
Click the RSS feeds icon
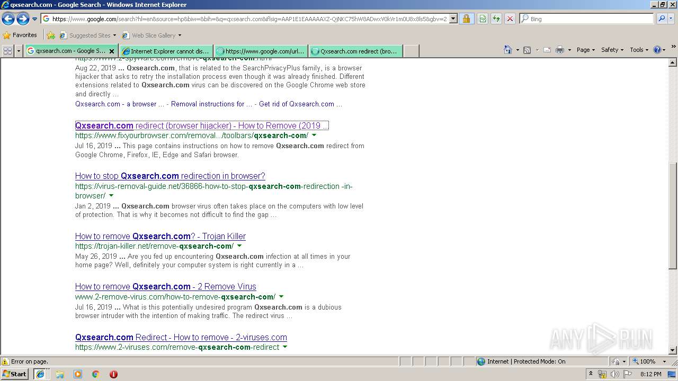pos(527,50)
